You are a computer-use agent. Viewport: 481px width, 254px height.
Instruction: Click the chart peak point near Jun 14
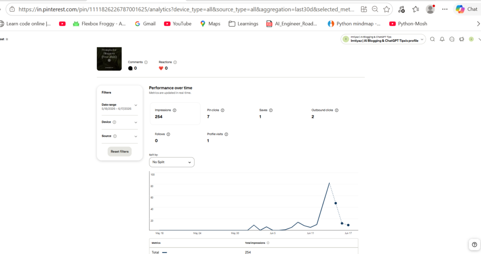329,183
